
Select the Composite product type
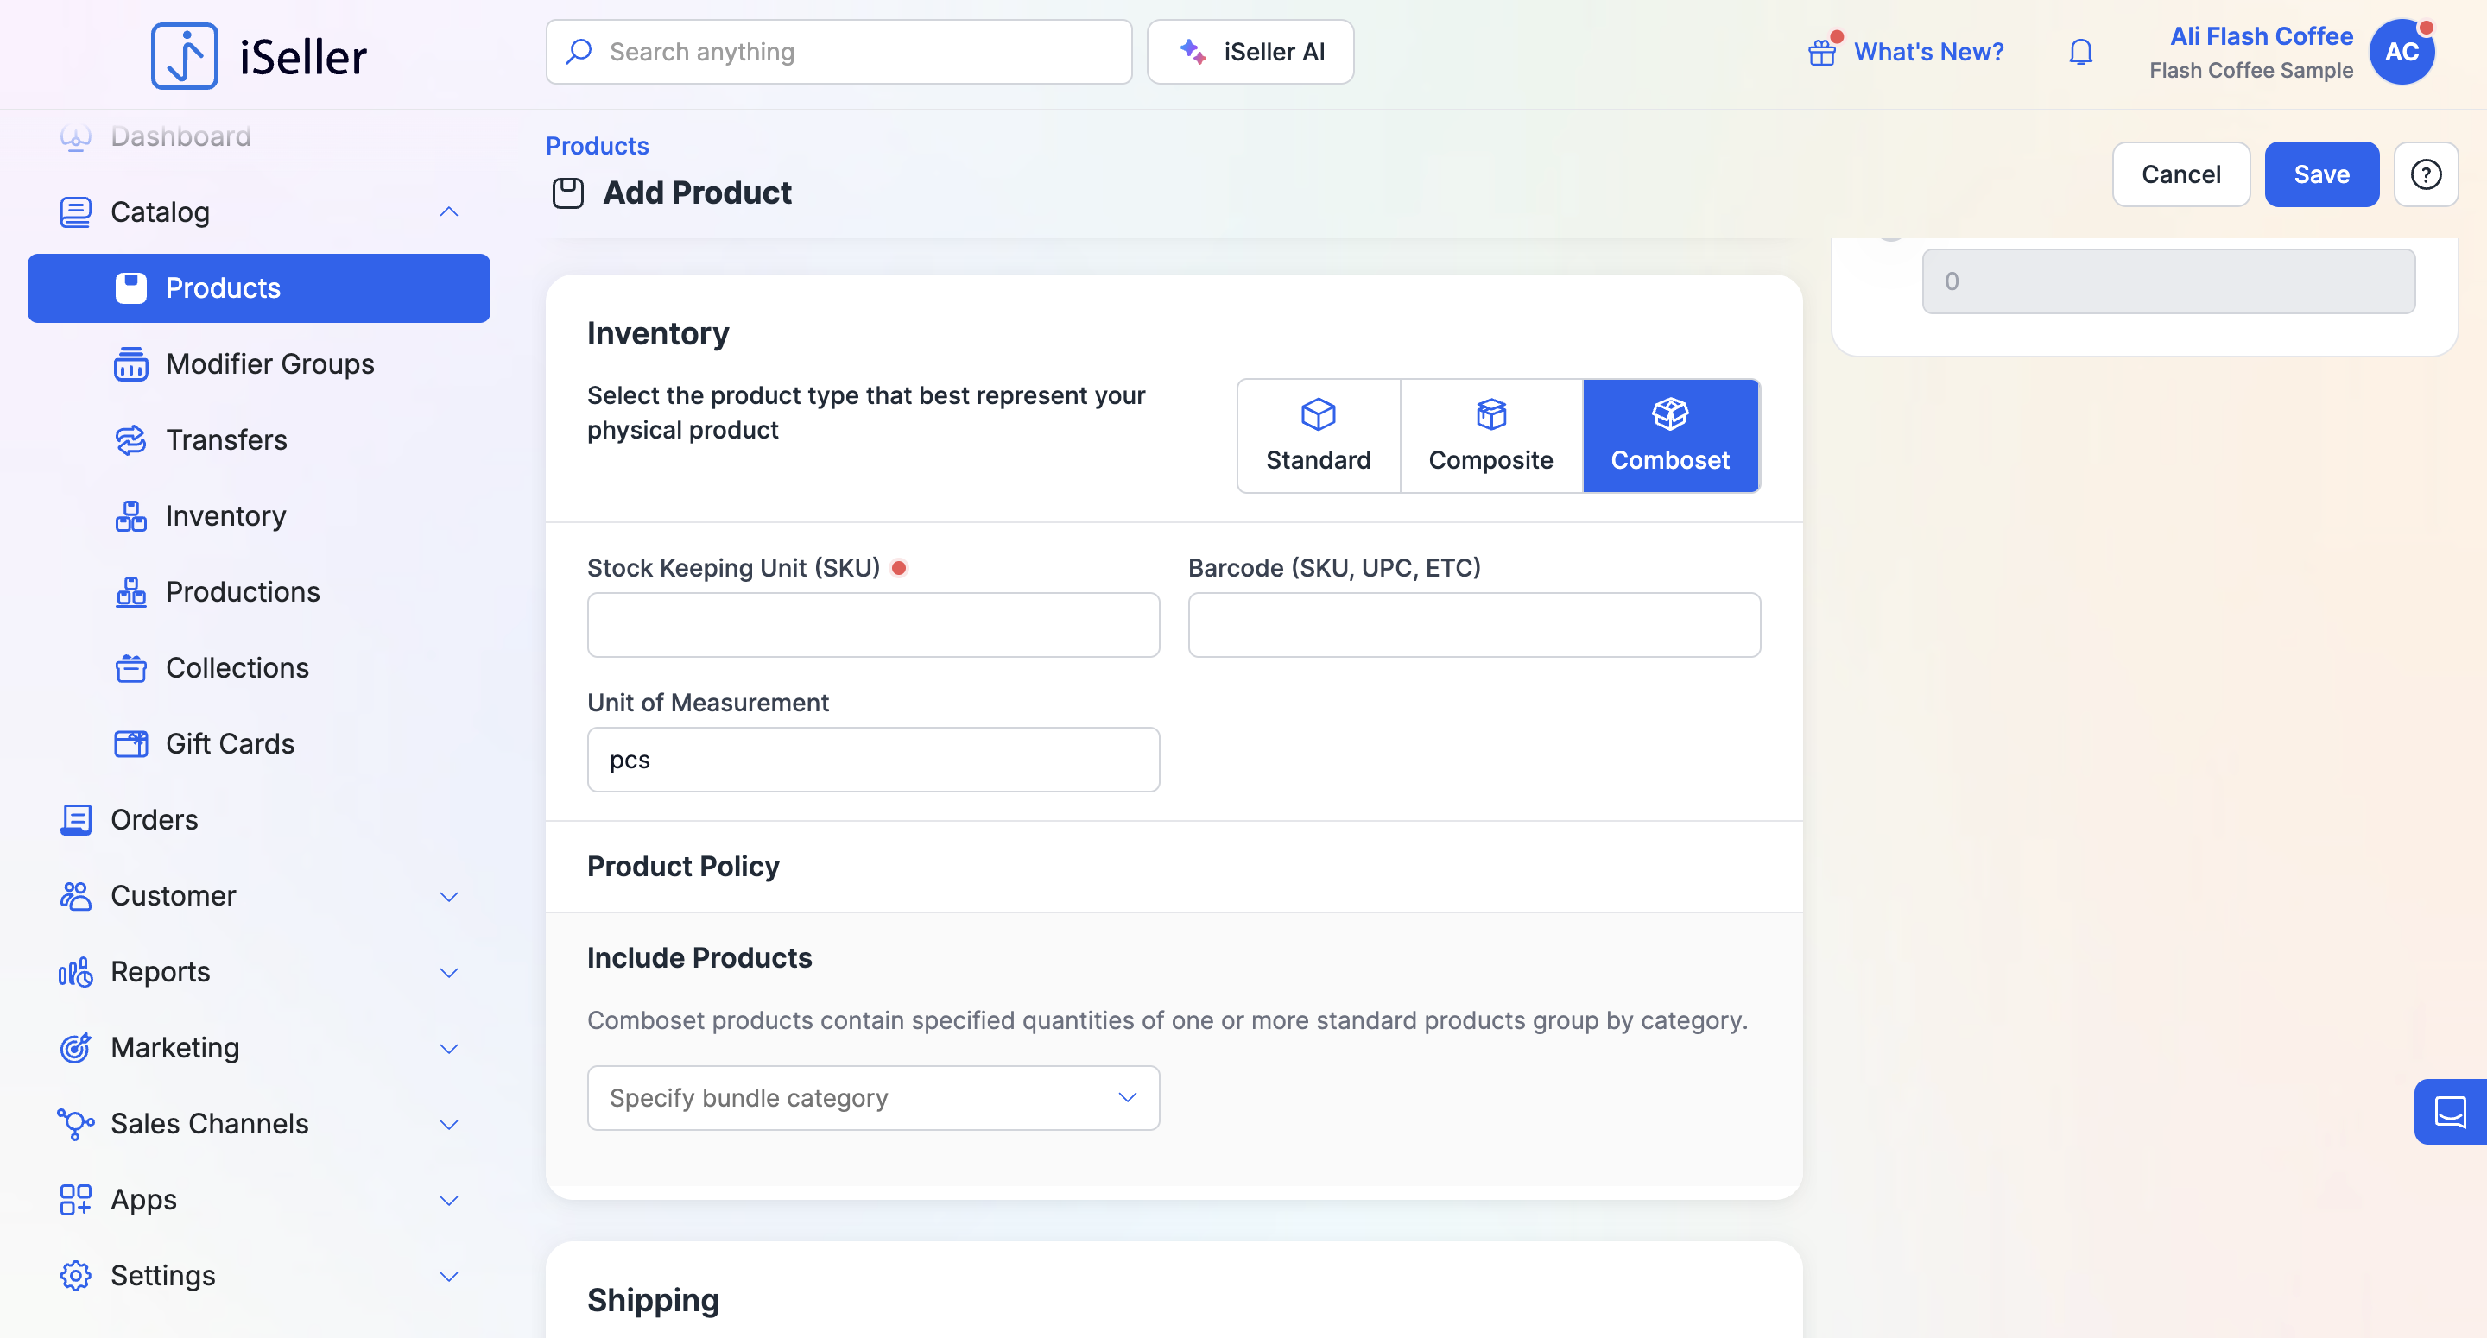(1490, 435)
